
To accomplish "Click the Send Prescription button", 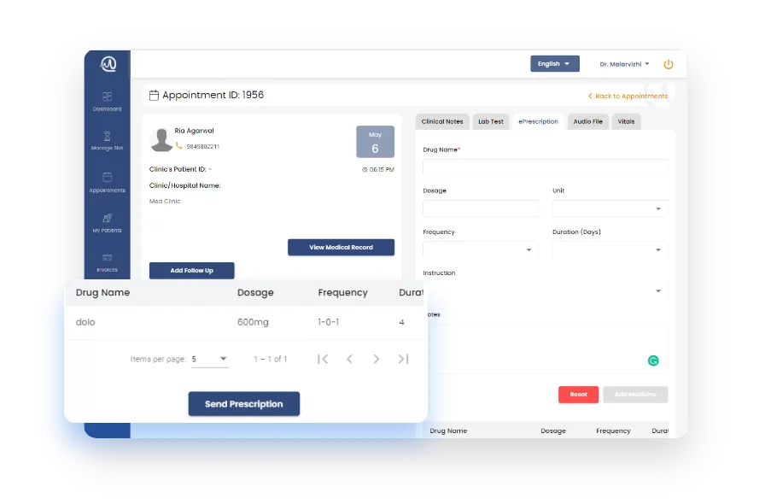I will [x=243, y=404].
